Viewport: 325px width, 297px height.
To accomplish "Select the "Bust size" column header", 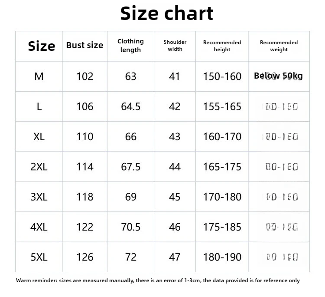I will pyautogui.click(x=84, y=45).
